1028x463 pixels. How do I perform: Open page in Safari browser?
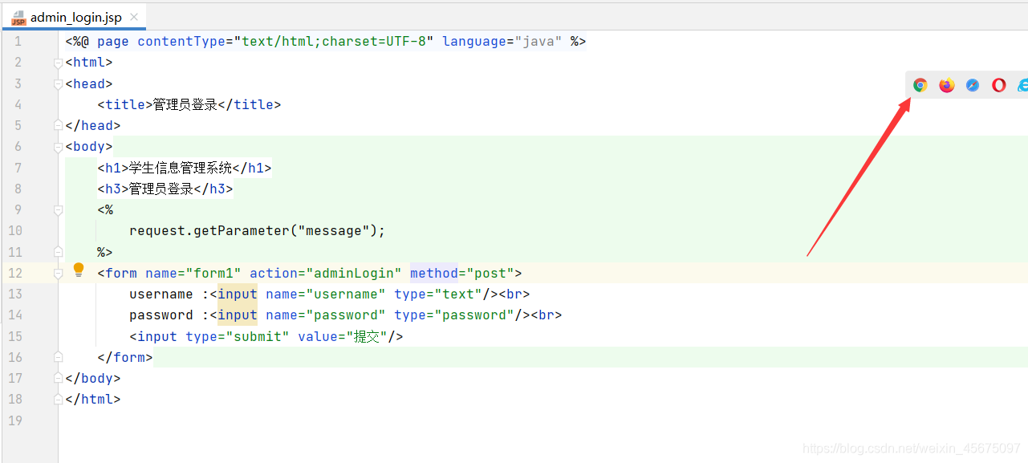coord(973,85)
